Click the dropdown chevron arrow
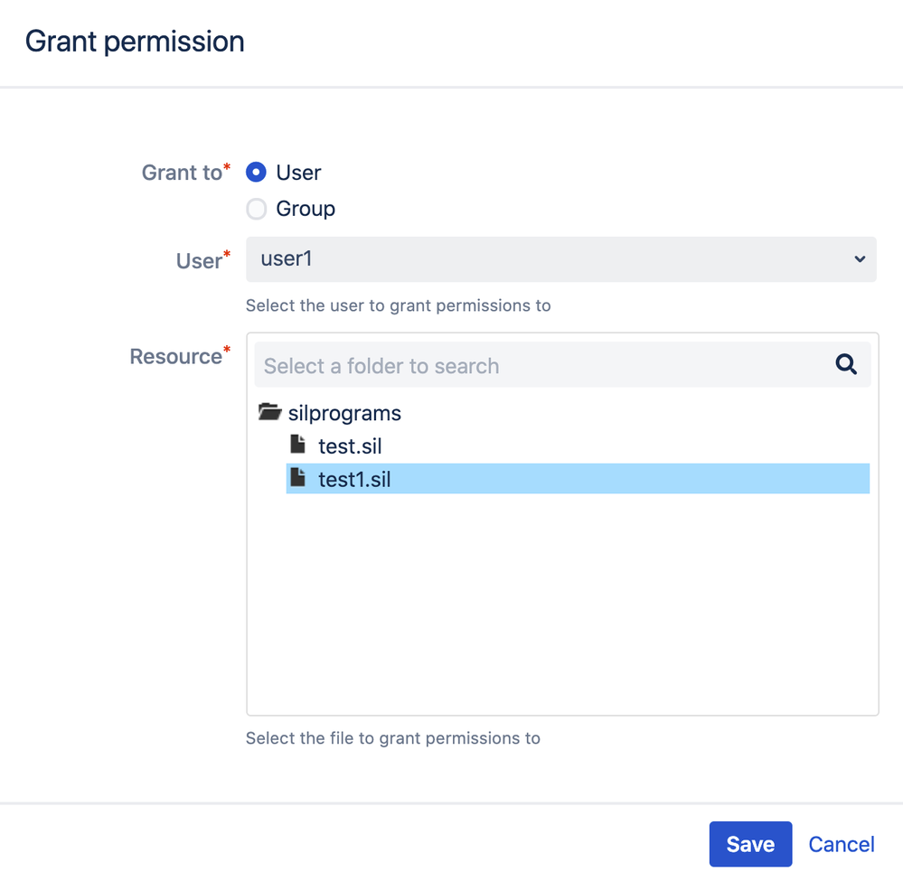 [860, 259]
